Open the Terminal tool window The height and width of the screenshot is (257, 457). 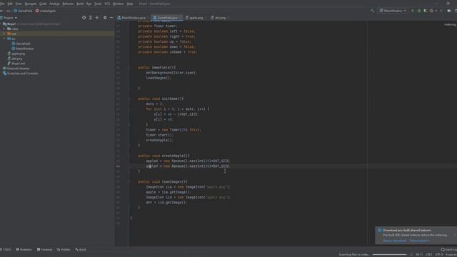[44, 250]
